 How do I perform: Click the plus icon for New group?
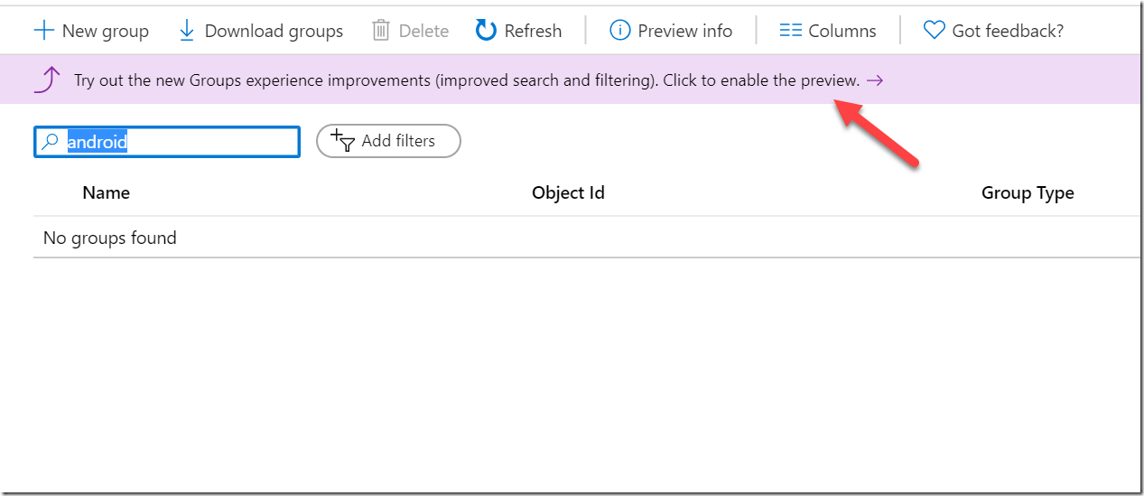43,31
